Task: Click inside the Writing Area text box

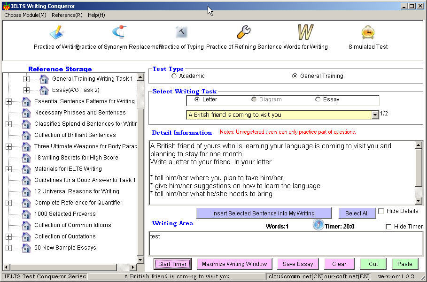Action: click(286, 244)
